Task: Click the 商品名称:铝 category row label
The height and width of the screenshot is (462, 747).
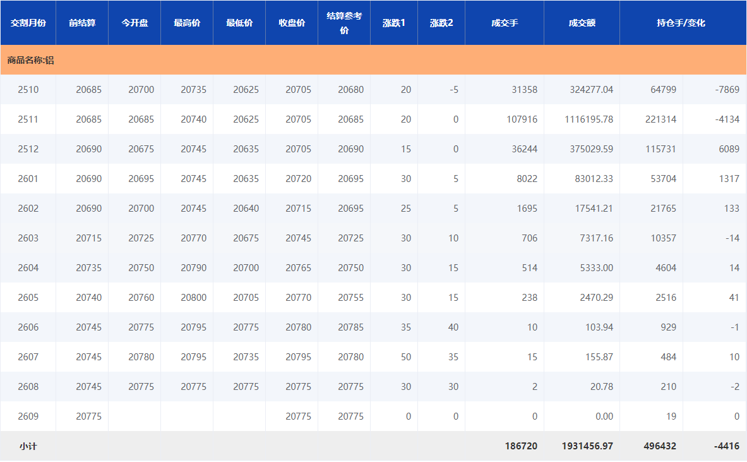Action: [30, 61]
